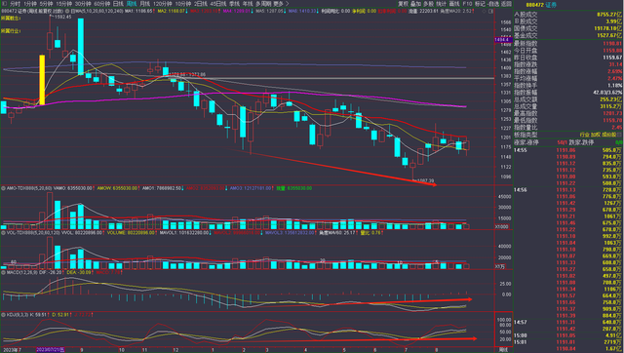Viewport: 624px width, 353px height.
Task: Expand period list with the > arrow
Action: [288, 4]
